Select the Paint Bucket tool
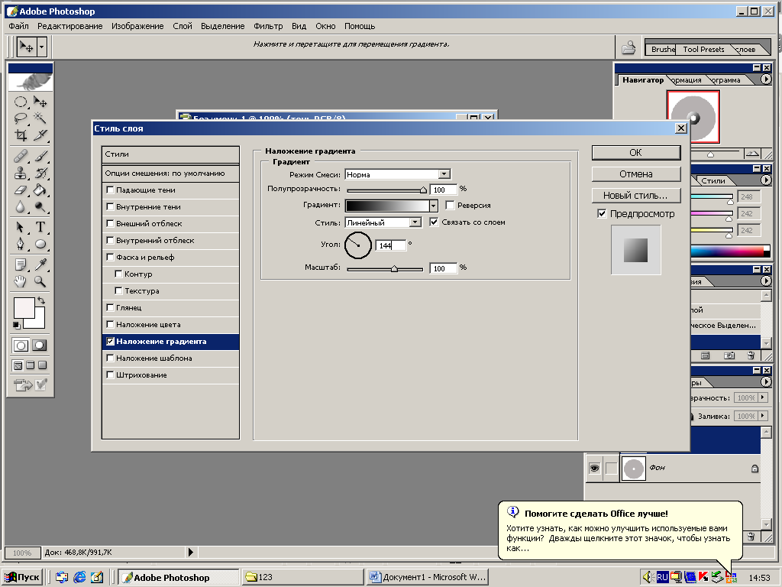Viewport: 782px width, 587px height. click(40, 190)
